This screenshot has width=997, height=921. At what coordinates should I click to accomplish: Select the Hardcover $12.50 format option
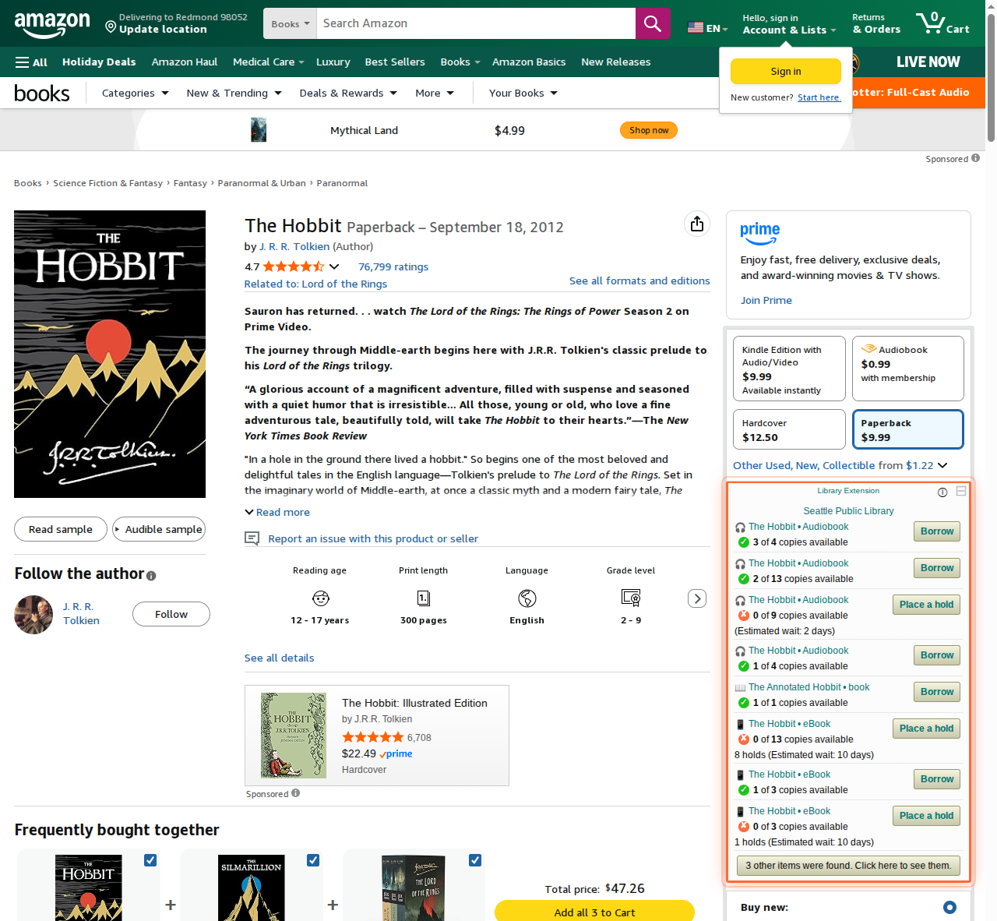(789, 429)
